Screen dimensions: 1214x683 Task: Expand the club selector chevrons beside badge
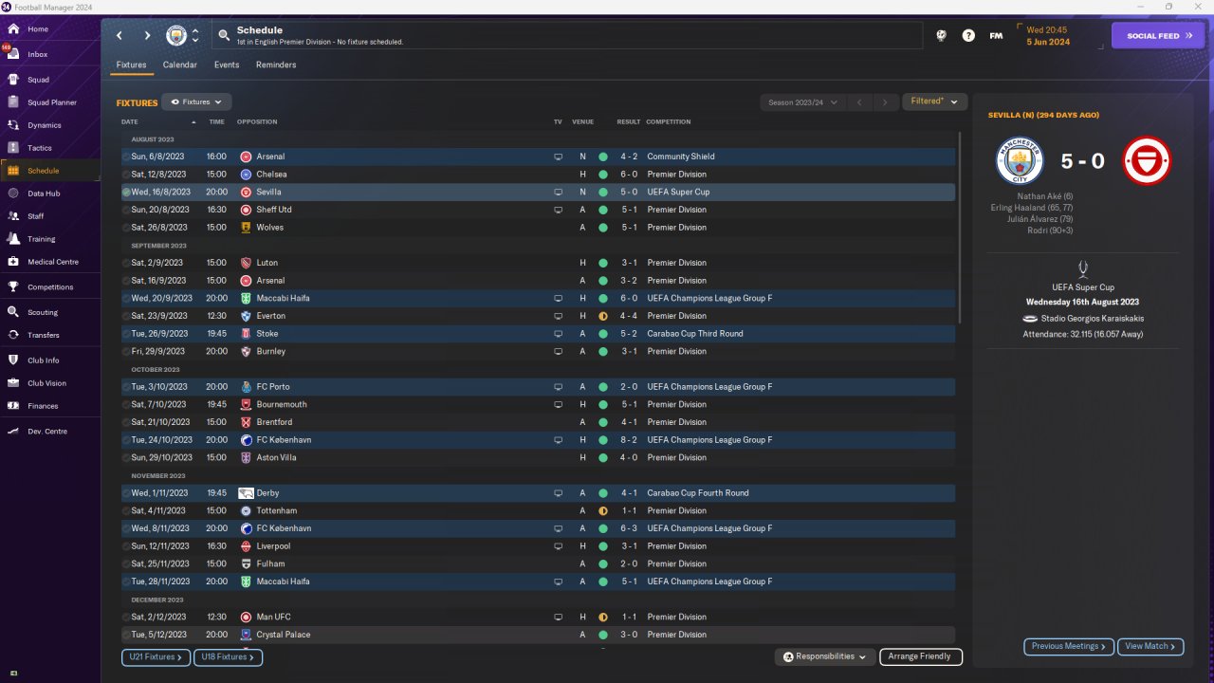click(x=195, y=35)
